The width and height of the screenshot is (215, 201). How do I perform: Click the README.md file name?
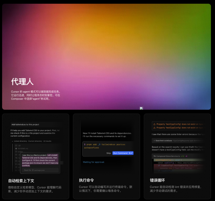pyautogui.click(x=23, y=148)
